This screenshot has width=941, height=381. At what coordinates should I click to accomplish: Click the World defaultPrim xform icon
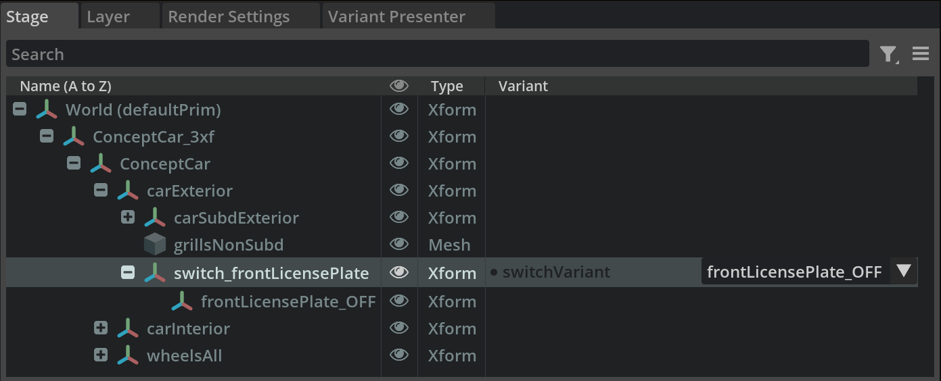click(47, 109)
